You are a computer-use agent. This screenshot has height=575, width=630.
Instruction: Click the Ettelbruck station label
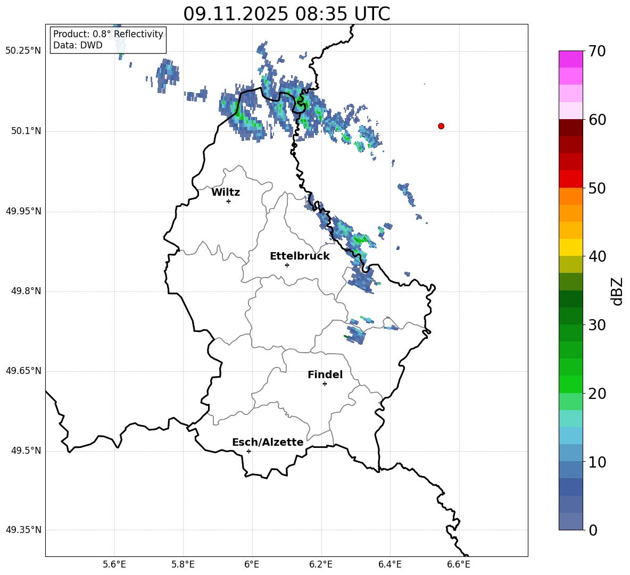300,256
